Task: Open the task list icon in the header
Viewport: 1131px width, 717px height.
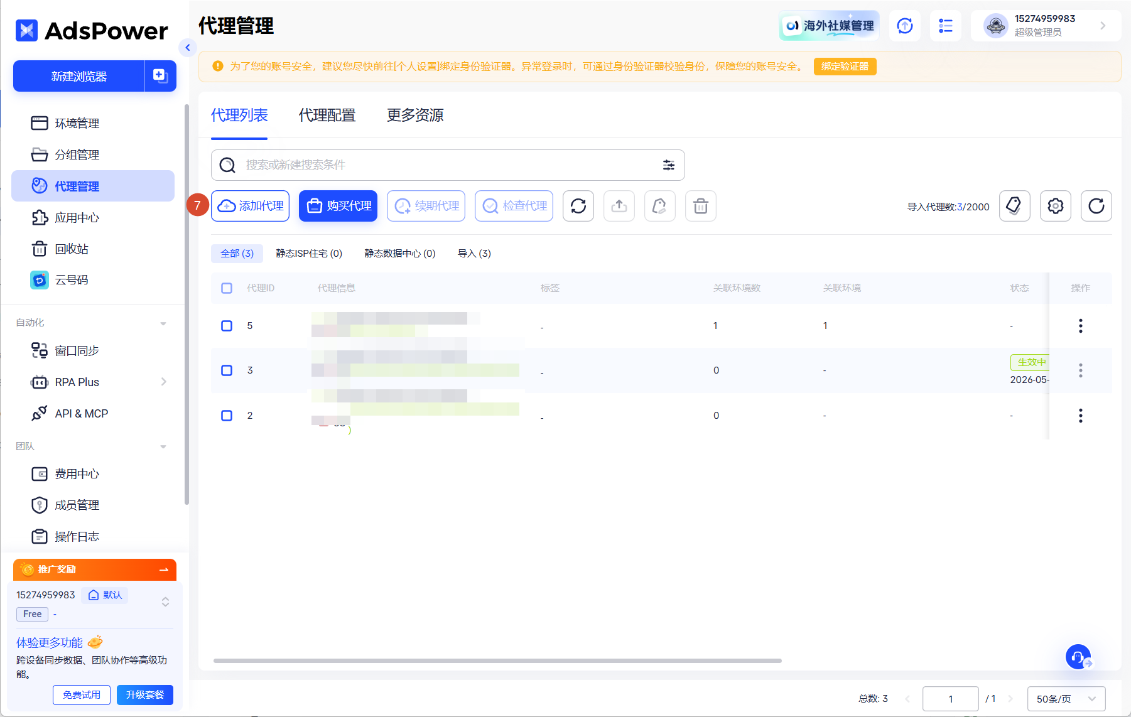Action: [946, 26]
